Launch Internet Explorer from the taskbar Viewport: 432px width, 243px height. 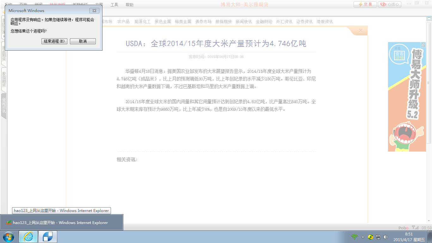(x=28, y=237)
